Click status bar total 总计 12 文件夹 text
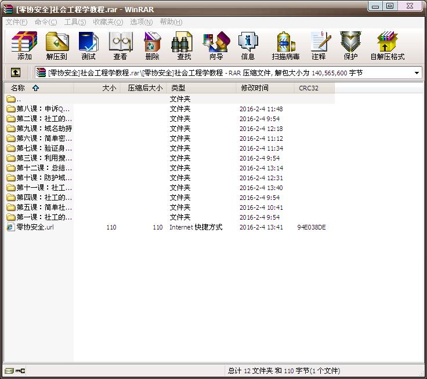The image size is (427, 379). (x=284, y=370)
